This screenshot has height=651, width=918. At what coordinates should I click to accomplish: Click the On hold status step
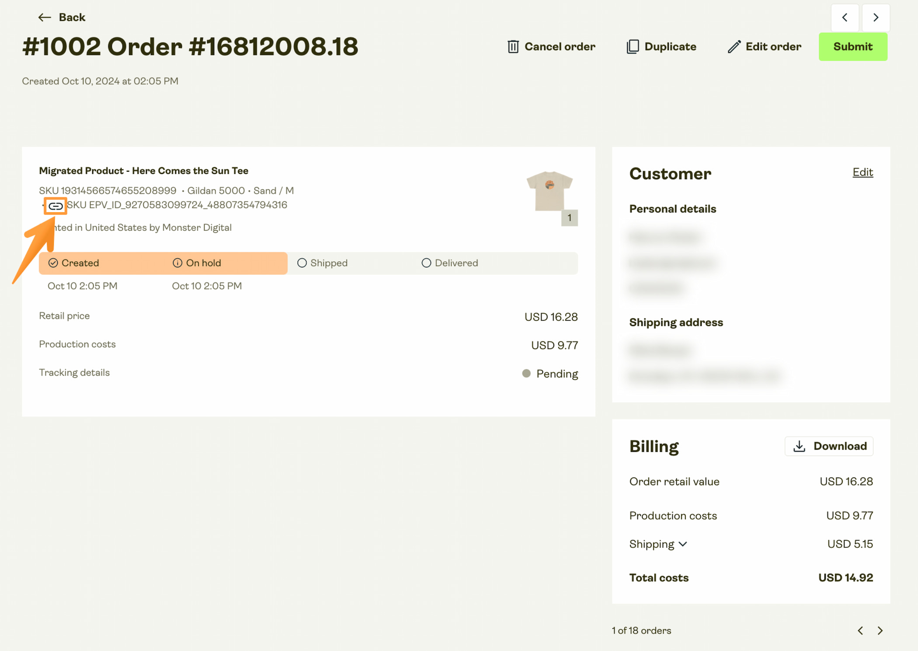[197, 263]
